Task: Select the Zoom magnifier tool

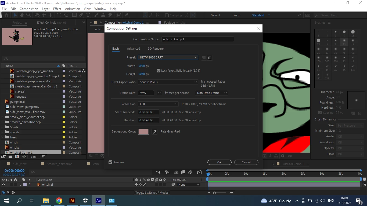Action: click(28, 15)
